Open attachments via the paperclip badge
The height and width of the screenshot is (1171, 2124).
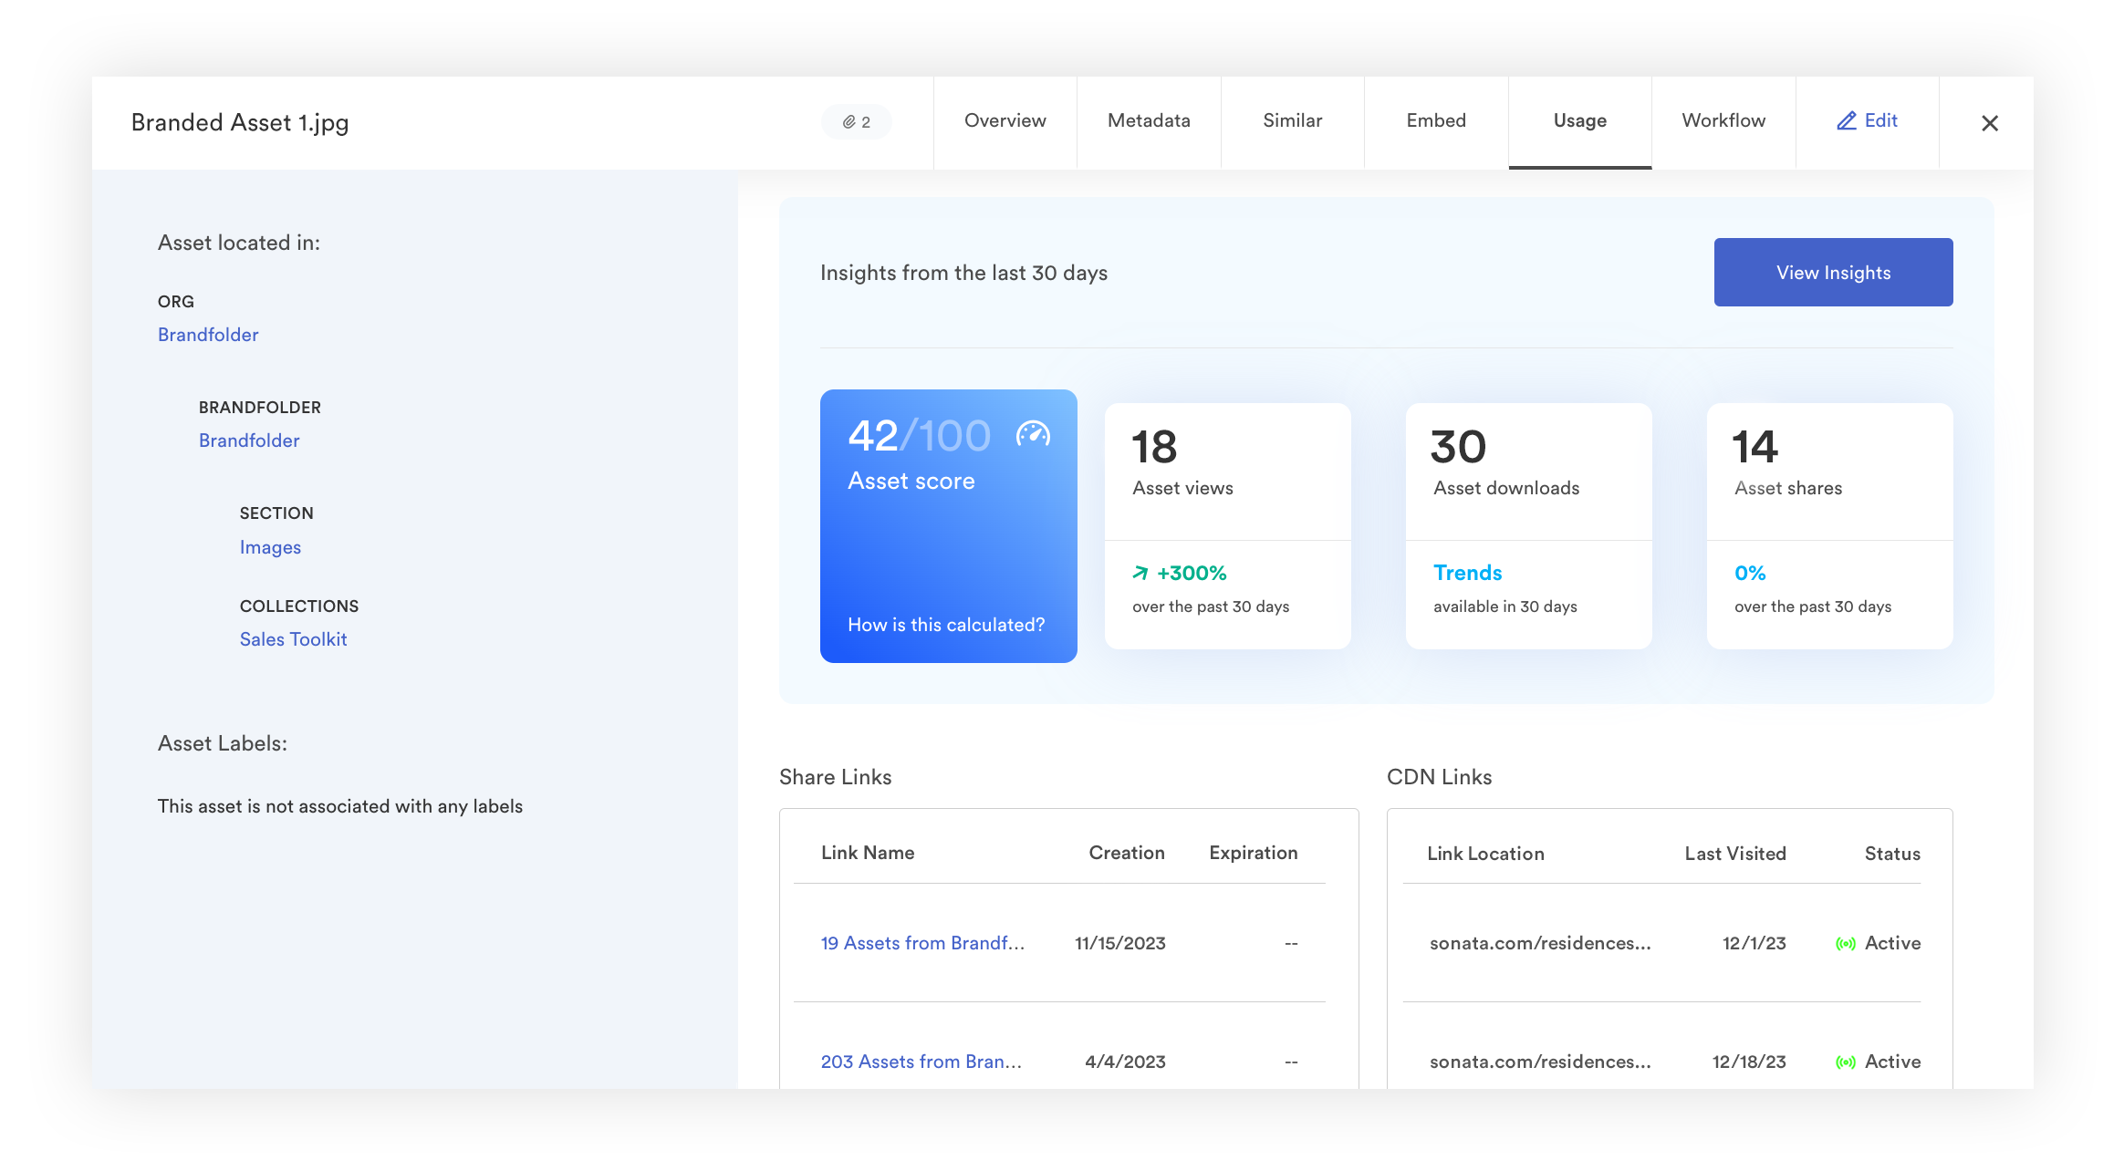coord(856,121)
